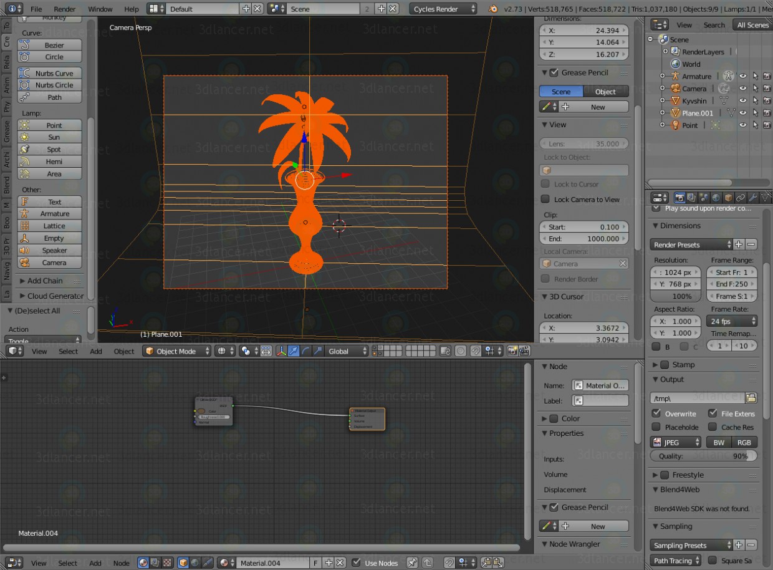Enable Lock to Cursor checkbox

(x=545, y=184)
